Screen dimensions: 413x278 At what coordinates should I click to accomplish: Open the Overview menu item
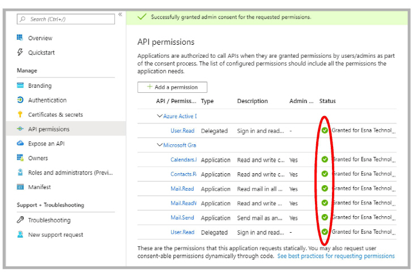click(40, 38)
